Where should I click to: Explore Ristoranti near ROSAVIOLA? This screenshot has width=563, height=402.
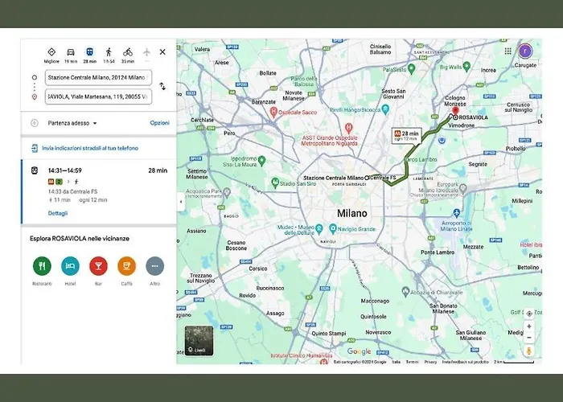42,266
